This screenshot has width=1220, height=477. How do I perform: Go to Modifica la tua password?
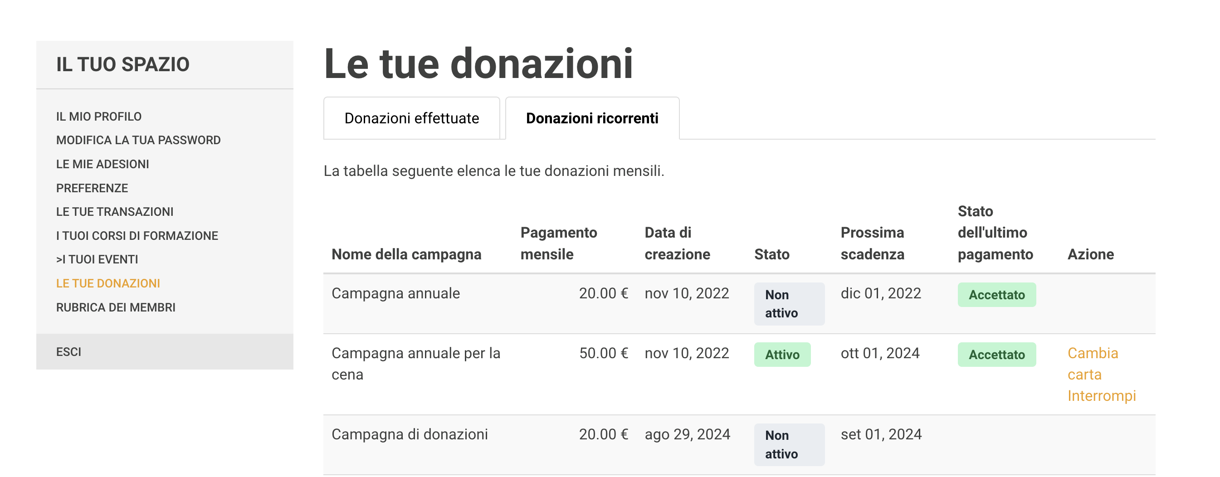tap(138, 140)
